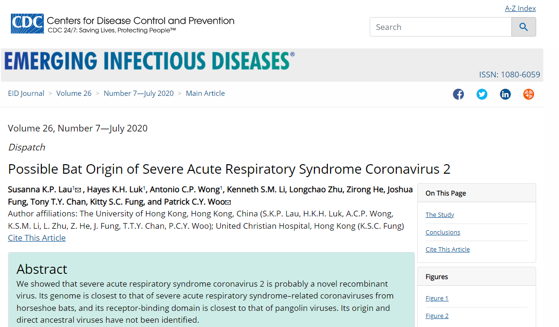Open Figure 2 link
The height and width of the screenshot is (327, 559).
click(437, 316)
